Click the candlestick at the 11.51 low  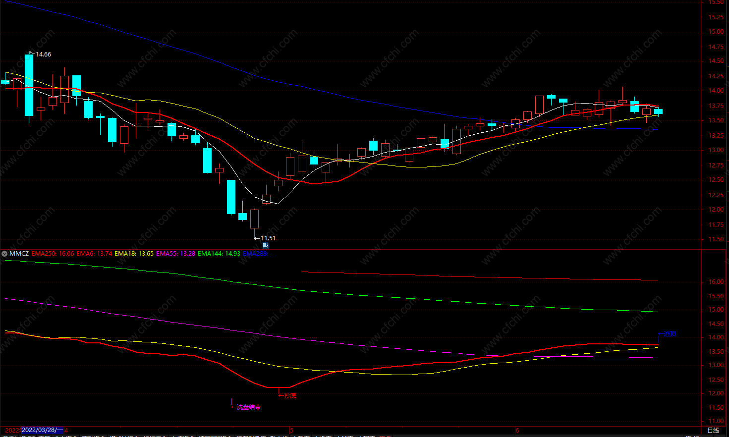click(x=254, y=219)
